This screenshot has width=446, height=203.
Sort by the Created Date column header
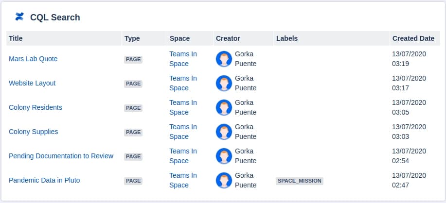(x=413, y=38)
